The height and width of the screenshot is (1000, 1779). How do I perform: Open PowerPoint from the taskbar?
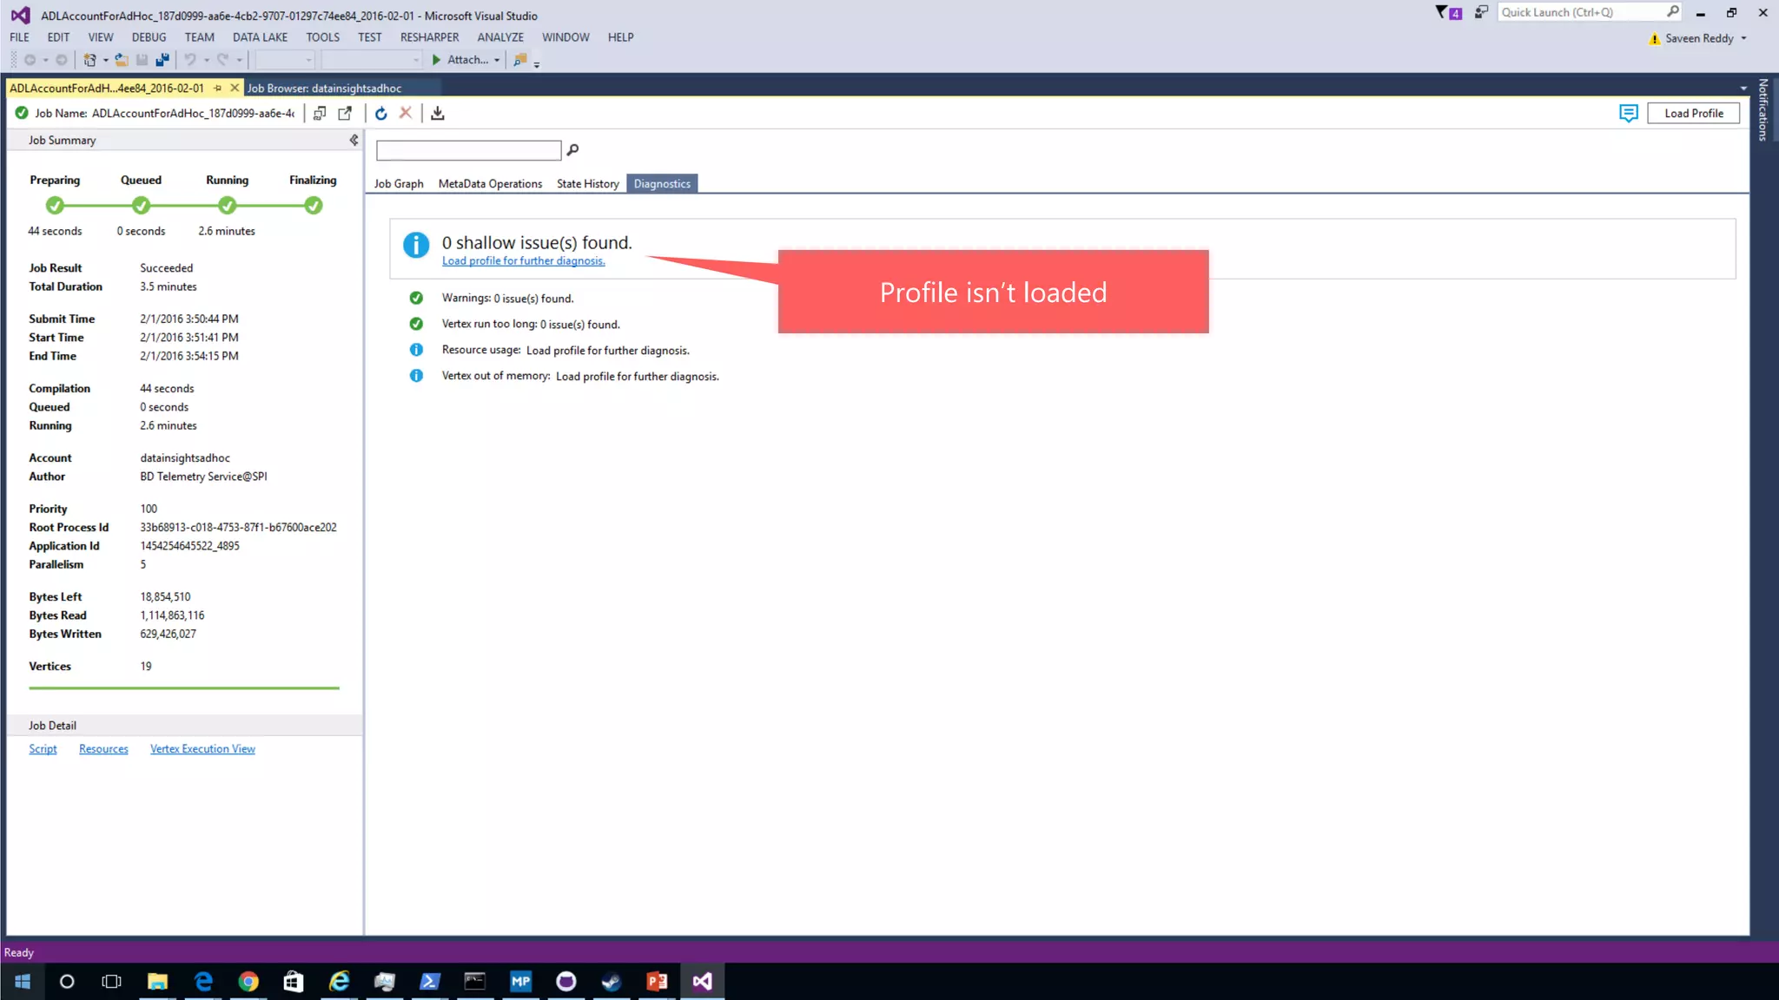tap(657, 982)
